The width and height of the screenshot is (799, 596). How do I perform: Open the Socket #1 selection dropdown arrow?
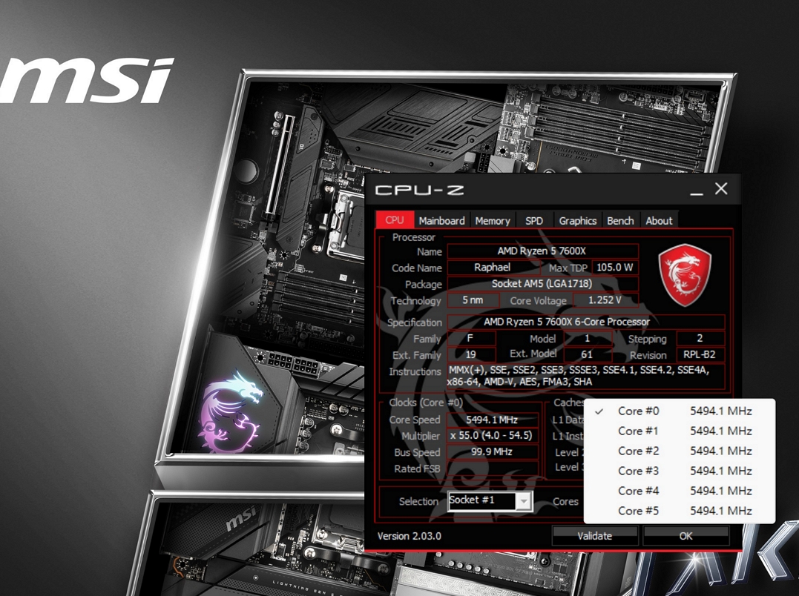point(524,501)
